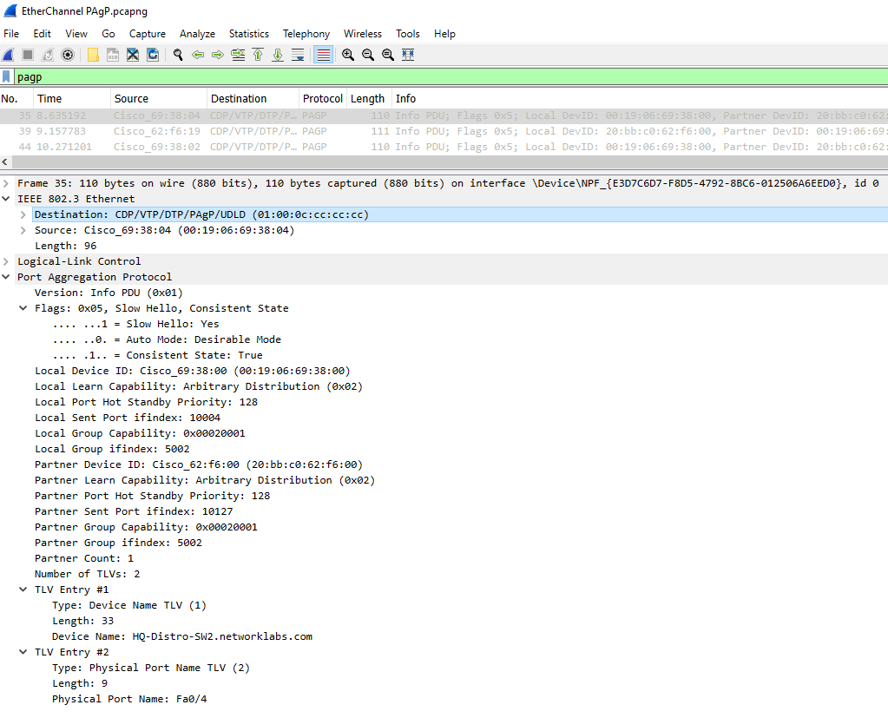This screenshot has width=888, height=718.
Task: Open the View menu
Action: click(x=76, y=34)
